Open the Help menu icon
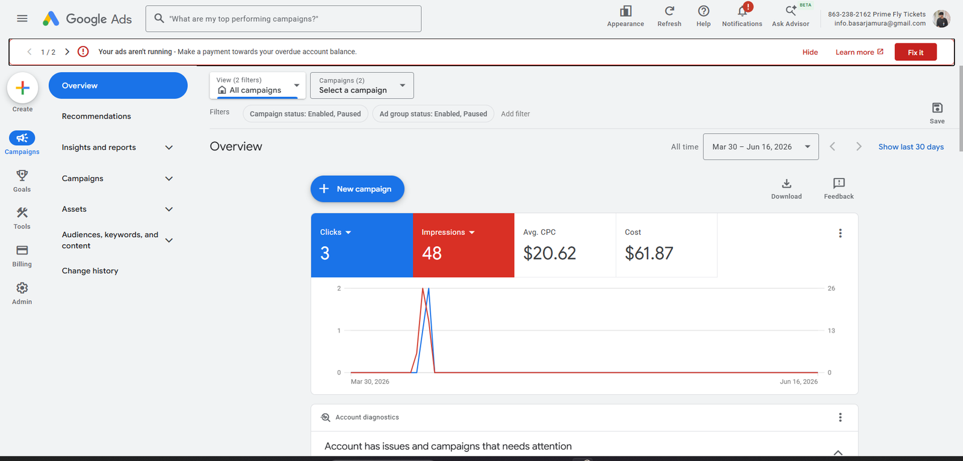 [x=704, y=16]
